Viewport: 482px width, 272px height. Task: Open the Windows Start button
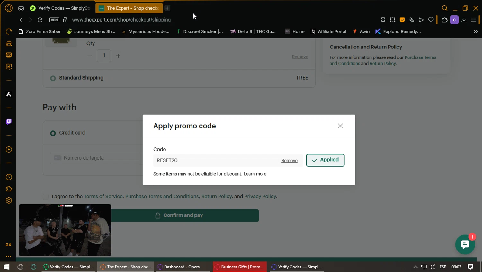tap(6, 267)
